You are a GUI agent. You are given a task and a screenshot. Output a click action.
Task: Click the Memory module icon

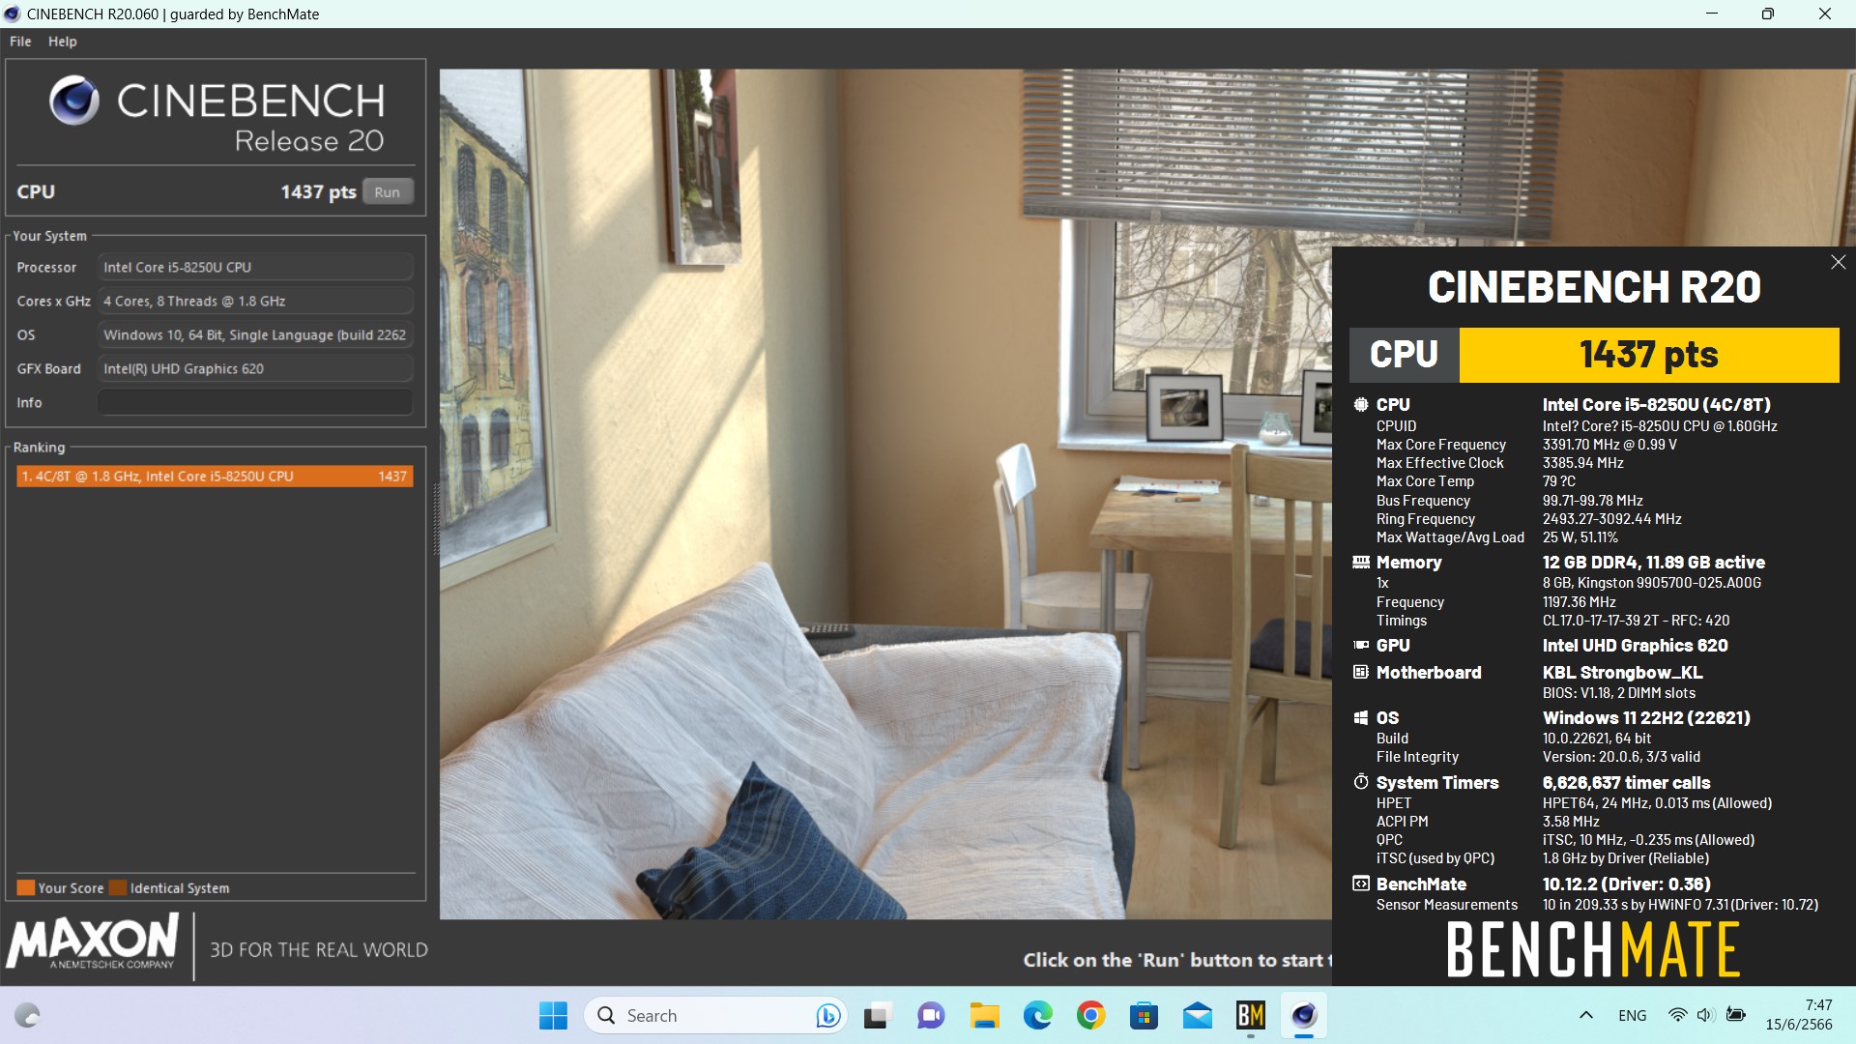1361,563
